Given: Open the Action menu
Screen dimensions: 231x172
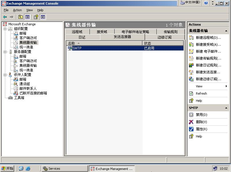Looking at the screenshot, I should point(17,10).
